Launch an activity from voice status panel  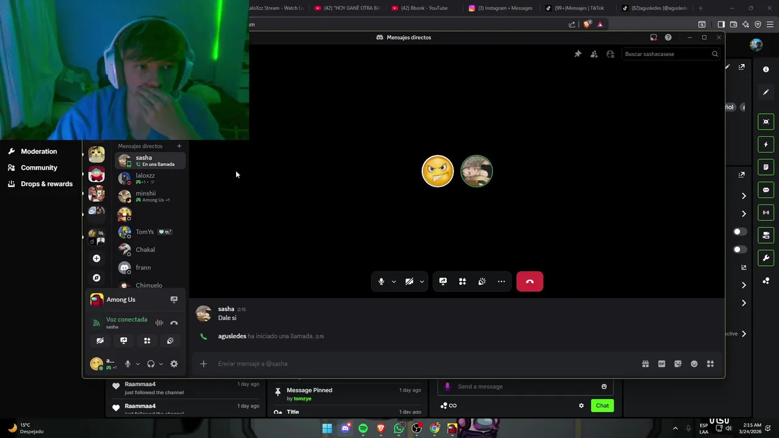[147, 341]
